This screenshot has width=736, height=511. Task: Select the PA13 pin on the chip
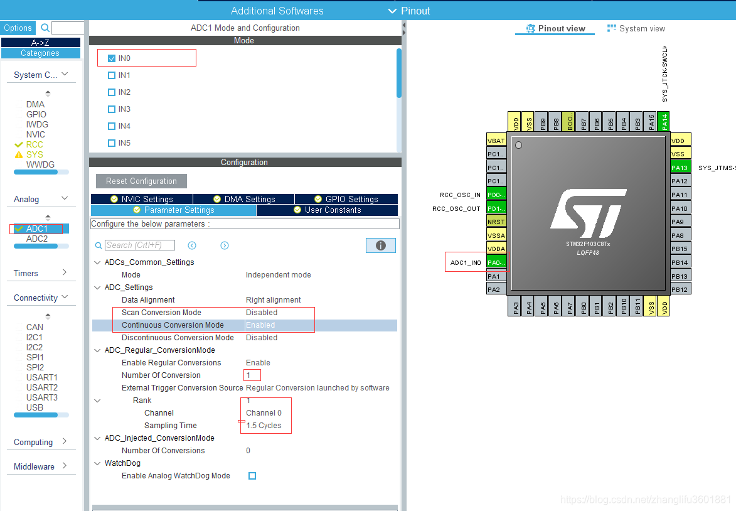click(x=681, y=167)
